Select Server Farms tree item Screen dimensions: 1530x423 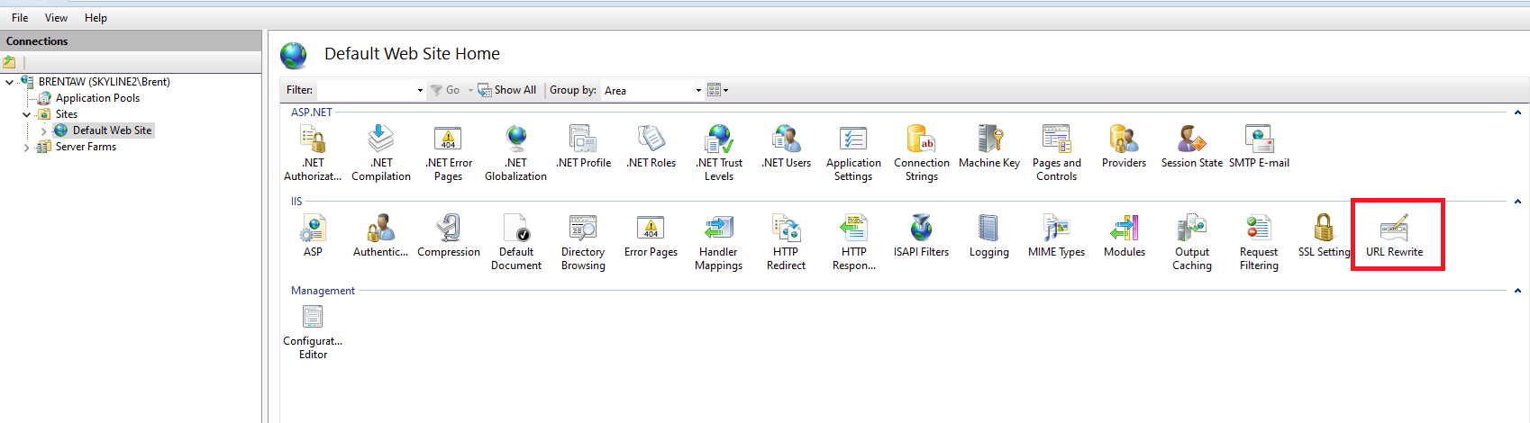click(x=86, y=147)
